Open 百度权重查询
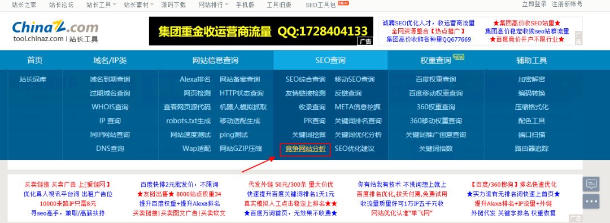Screen dimensions: 610x223 point(435,79)
